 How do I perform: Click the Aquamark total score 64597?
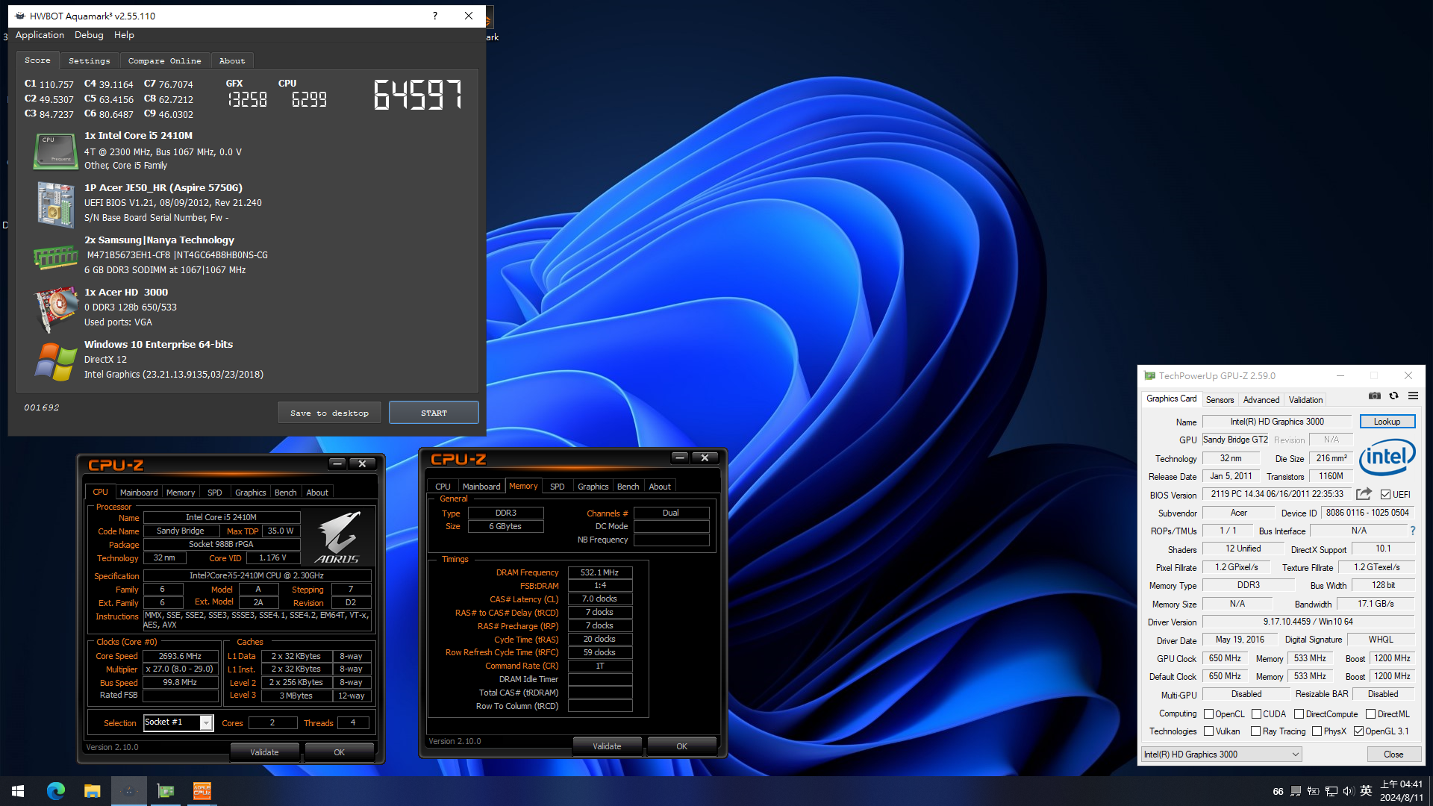[418, 95]
